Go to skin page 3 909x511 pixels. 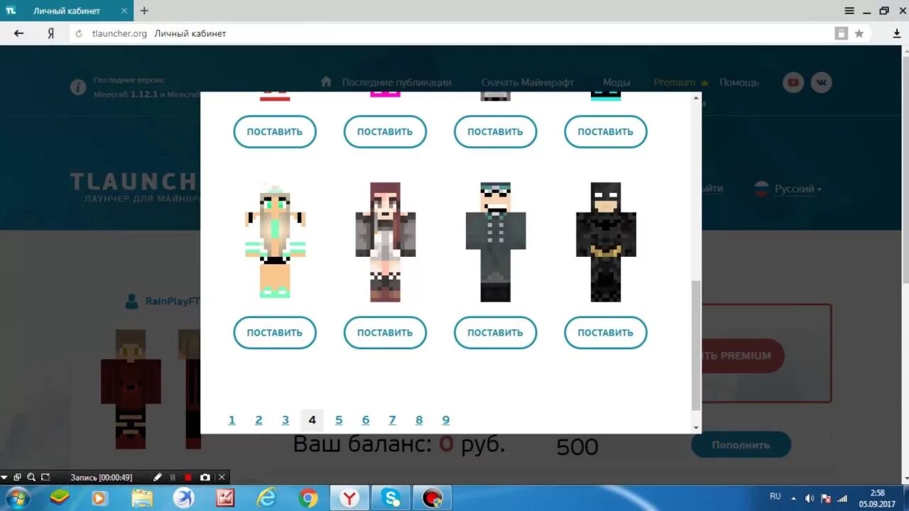click(285, 420)
